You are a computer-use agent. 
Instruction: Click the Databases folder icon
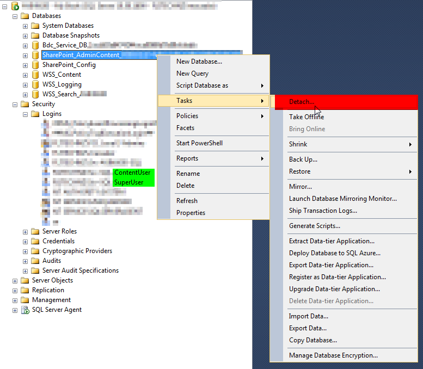click(25, 16)
